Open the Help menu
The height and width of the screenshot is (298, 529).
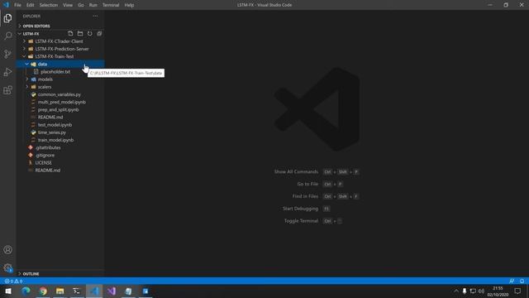pos(129,5)
